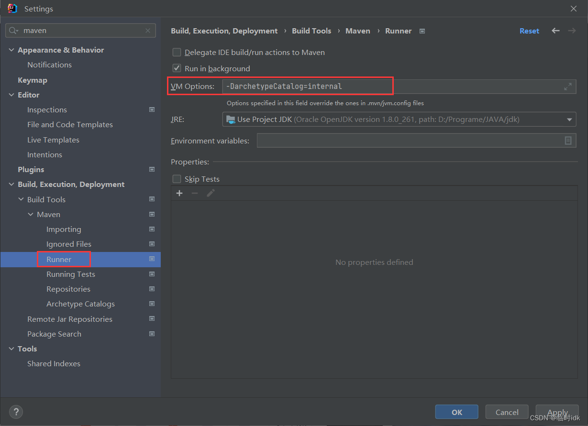Open Build Tools breadcrumb
The height and width of the screenshot is (426, 588).
311,31
